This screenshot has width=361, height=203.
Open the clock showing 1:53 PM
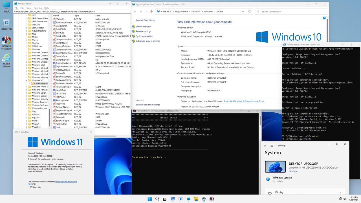pos(354,199)
